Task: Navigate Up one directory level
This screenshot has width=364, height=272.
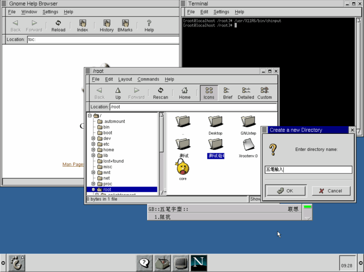Action: click(118, 93)
